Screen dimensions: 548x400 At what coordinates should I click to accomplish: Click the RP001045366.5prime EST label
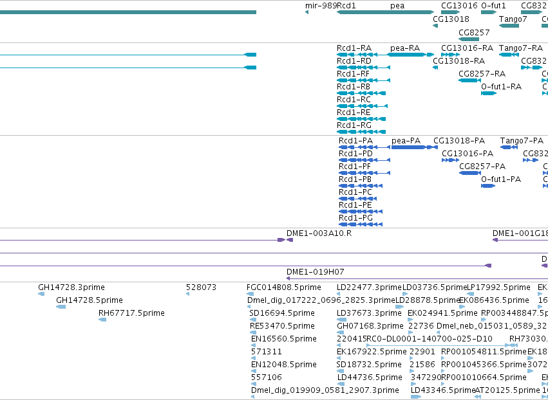484,365
